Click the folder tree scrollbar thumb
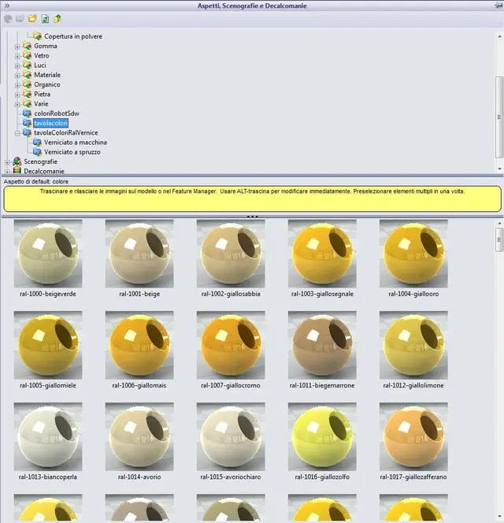Screen dimensions: 504x523 [499, 117]
